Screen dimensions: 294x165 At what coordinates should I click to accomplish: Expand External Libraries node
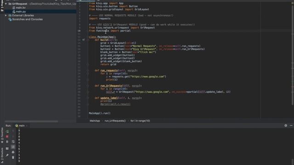[6, 16]
